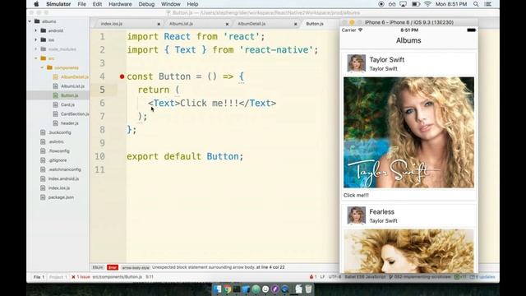
Task: Click the red Error label in linter panel
Action: coord(113,267)
